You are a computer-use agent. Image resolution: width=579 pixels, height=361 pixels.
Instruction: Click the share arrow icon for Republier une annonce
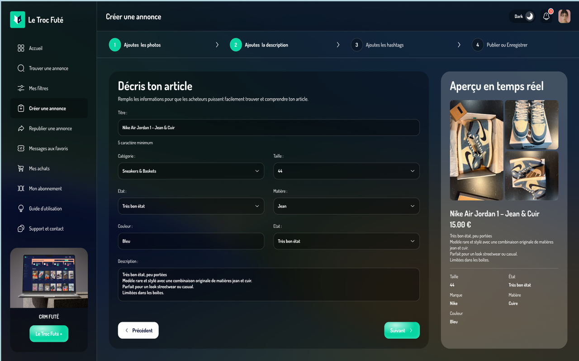coord(21,129)
